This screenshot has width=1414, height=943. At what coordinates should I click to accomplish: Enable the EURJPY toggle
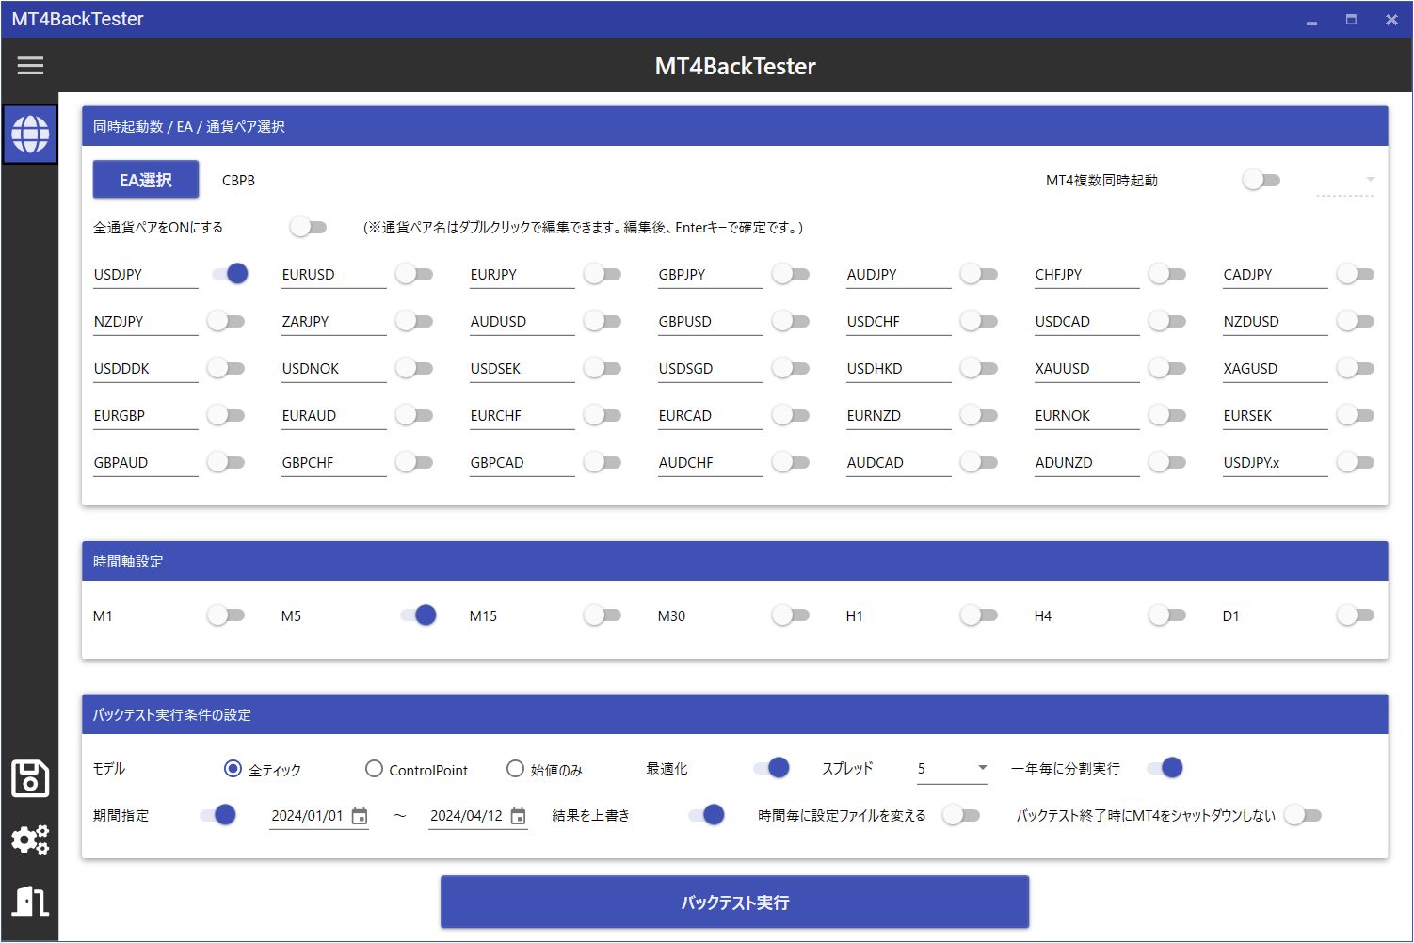pyautogui.click(x=603, y=274)
